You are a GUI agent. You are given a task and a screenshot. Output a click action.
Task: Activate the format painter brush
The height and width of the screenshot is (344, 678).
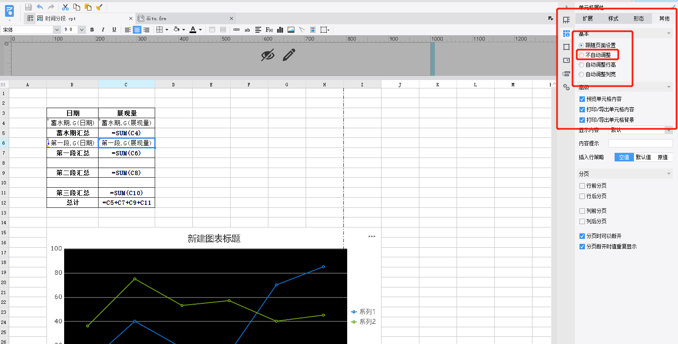point(99,7)
